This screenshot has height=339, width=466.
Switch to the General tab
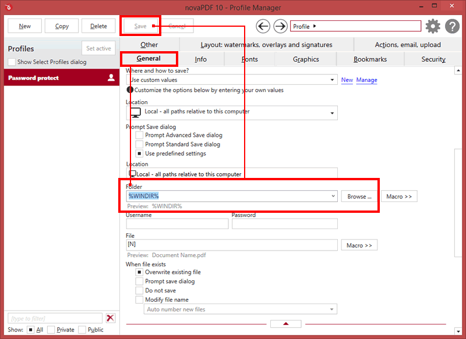(x=149, y=58)
